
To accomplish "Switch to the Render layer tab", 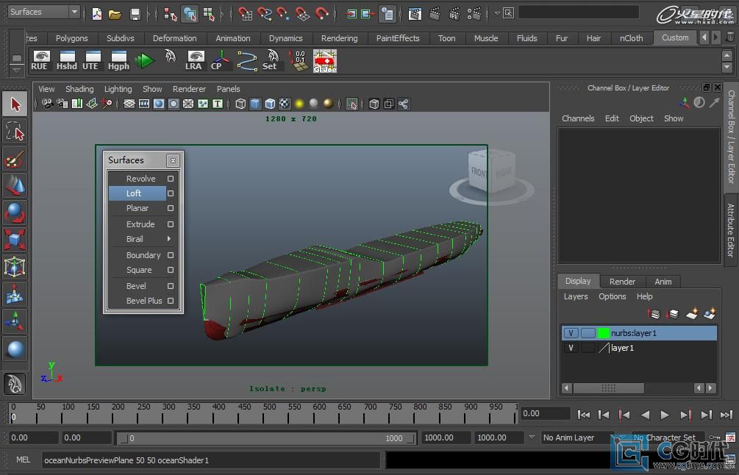I will click(622, 282).
